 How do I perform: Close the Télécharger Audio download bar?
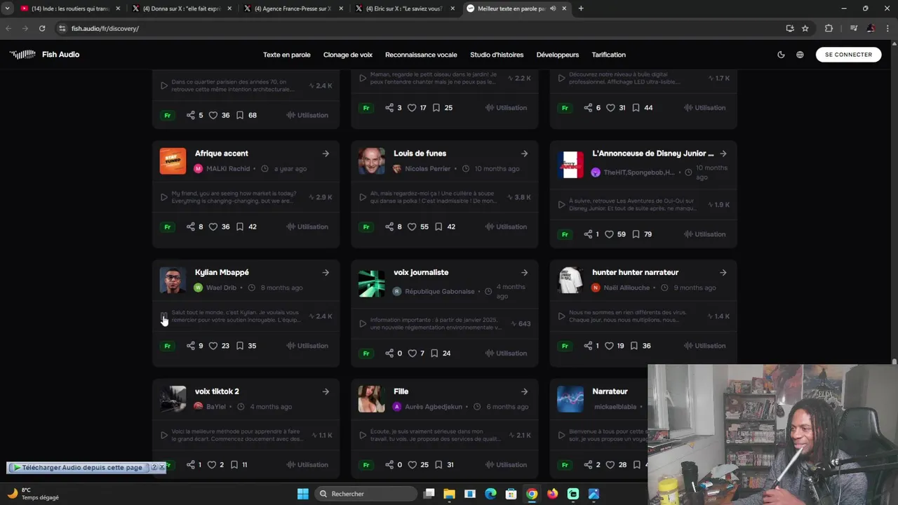pyautogui.click(x=161, y=467)
